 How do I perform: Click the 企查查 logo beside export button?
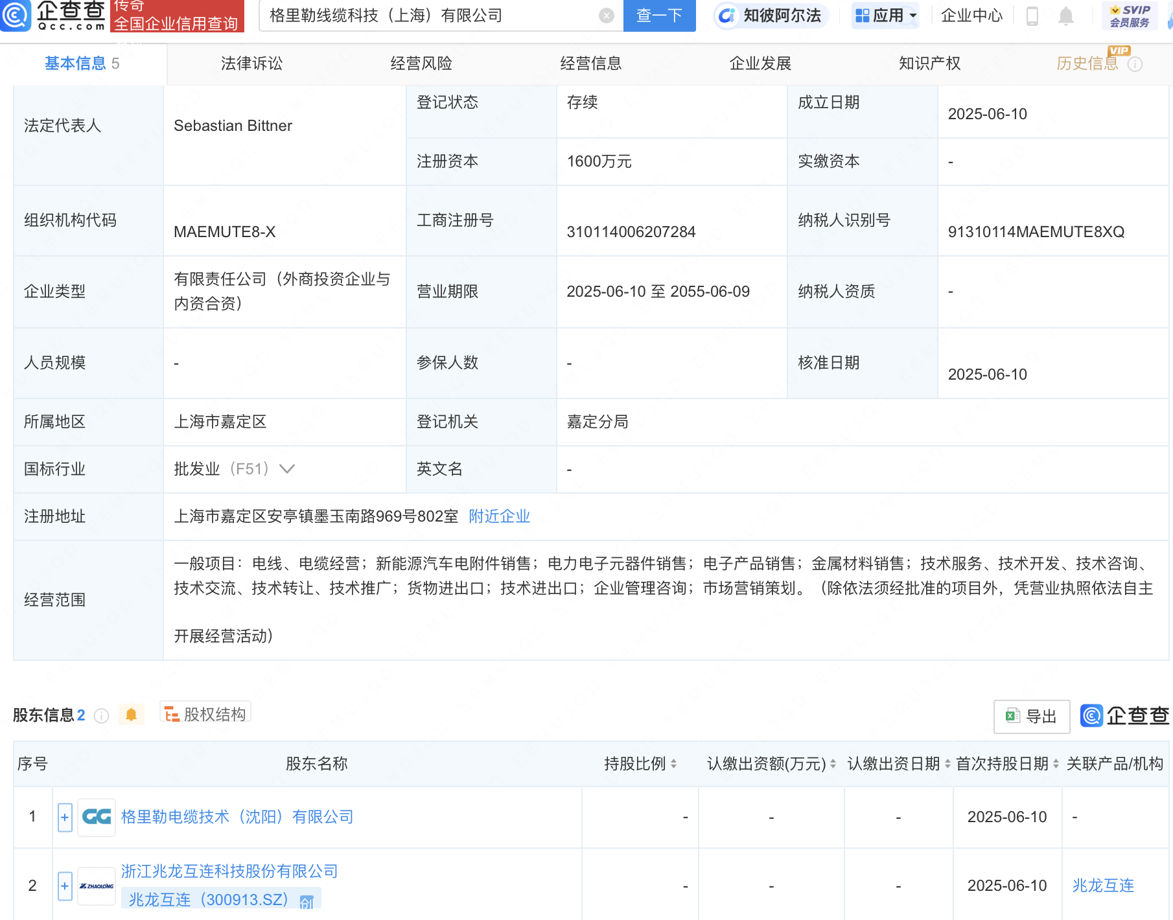point(1125,715)
